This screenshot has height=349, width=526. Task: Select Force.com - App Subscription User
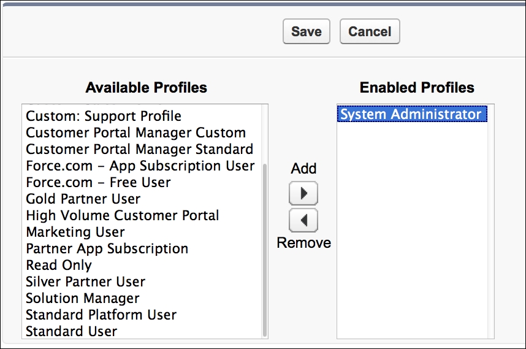coord(140,166)
